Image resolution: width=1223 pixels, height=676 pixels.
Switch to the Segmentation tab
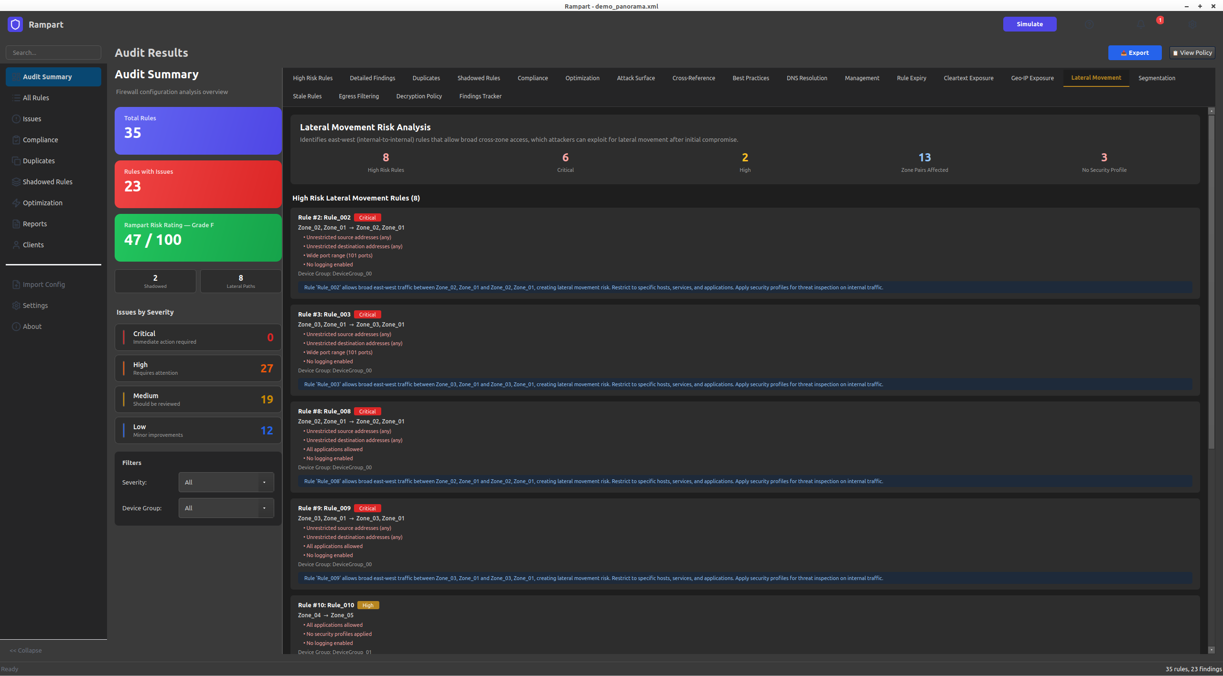tap(1157, 78)
